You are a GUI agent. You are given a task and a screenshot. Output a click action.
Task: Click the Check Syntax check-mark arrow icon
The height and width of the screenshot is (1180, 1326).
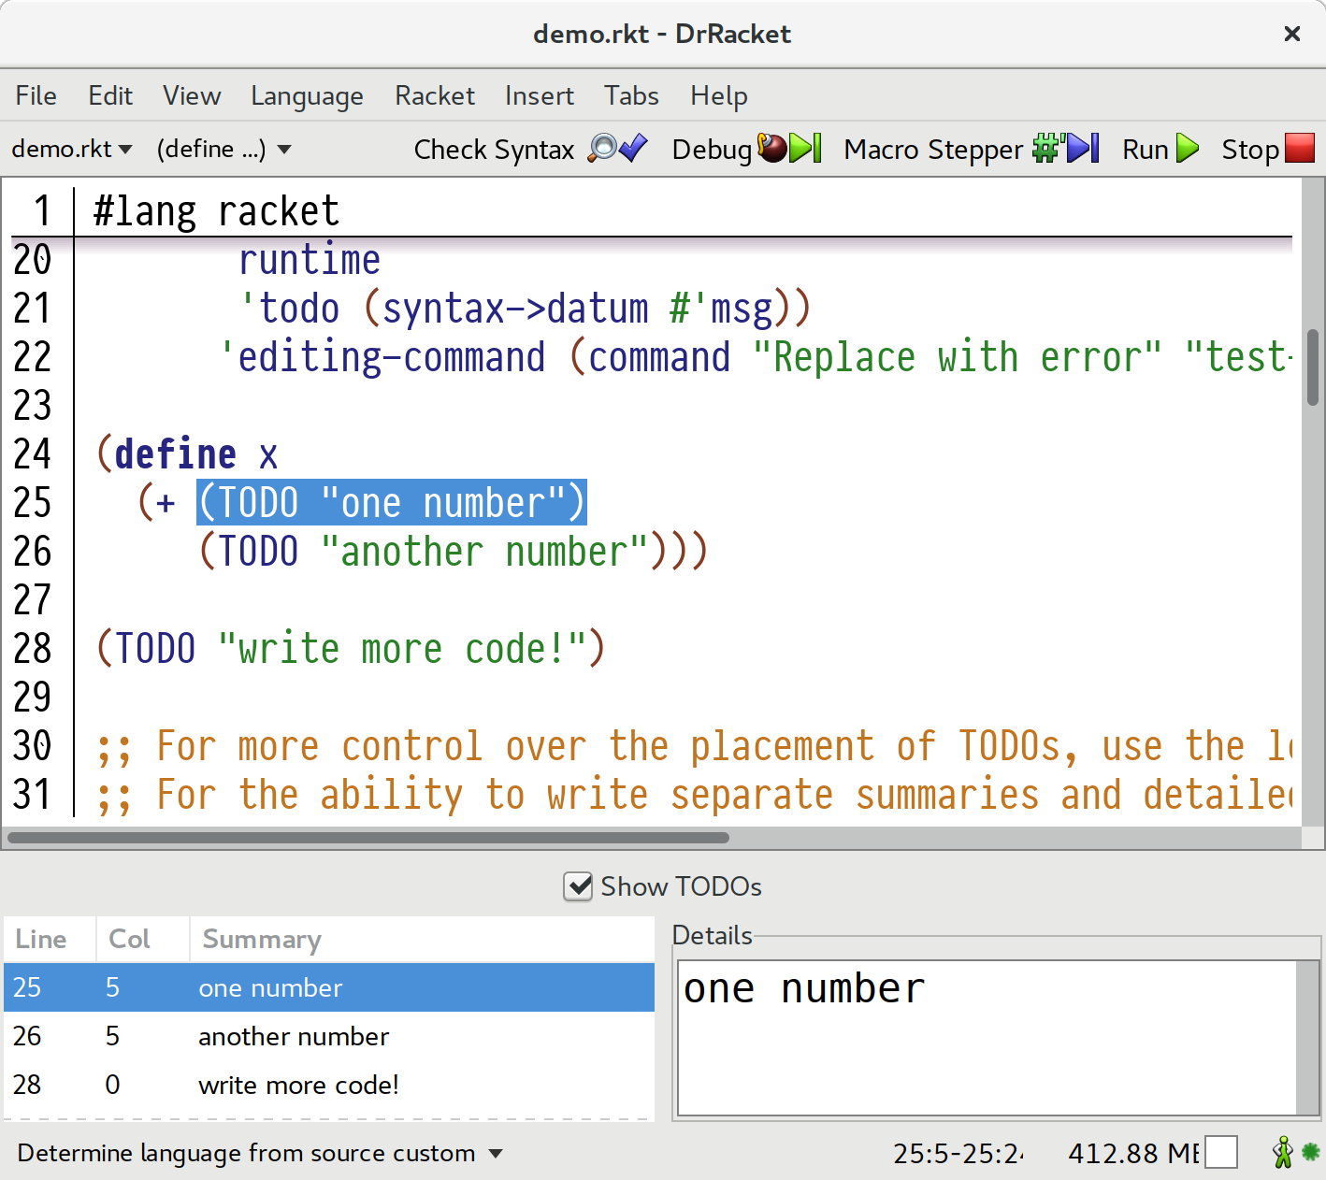(632, 149)
